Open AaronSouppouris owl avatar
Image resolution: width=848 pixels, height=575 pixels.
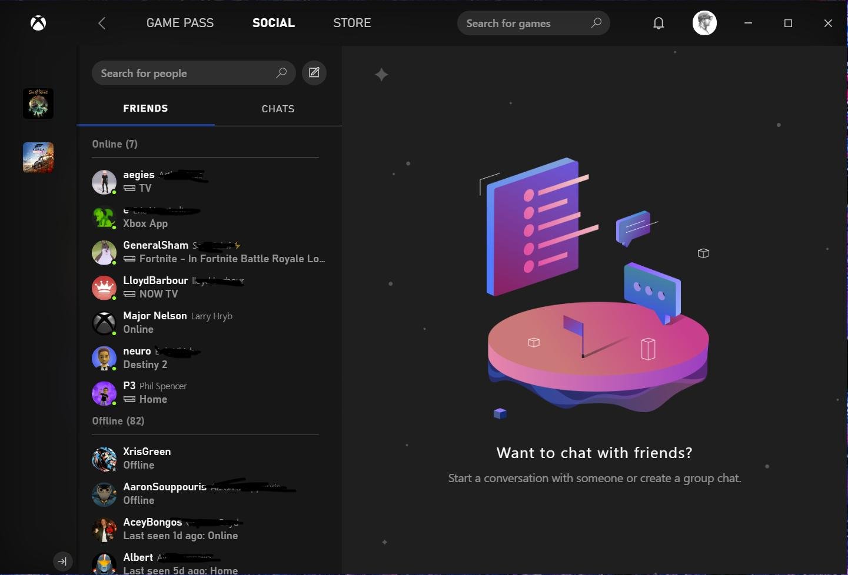104,494
